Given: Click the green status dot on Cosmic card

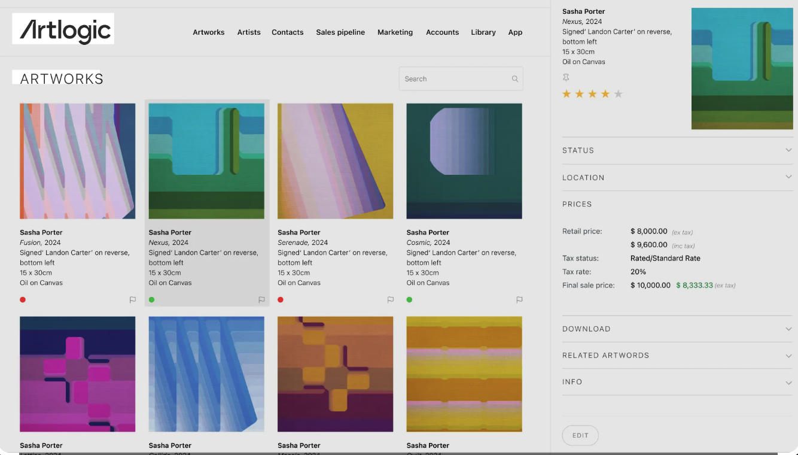Looking at the screenshot, I should point(410,300).
